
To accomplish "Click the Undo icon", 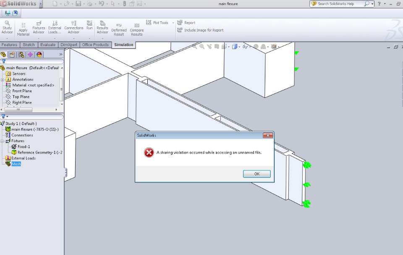I will pyautogui.click(x=101, y=4).
